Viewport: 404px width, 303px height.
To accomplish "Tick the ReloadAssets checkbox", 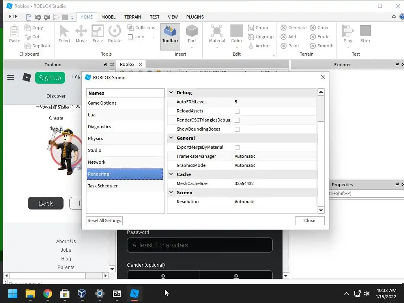I will click(237, 111).
